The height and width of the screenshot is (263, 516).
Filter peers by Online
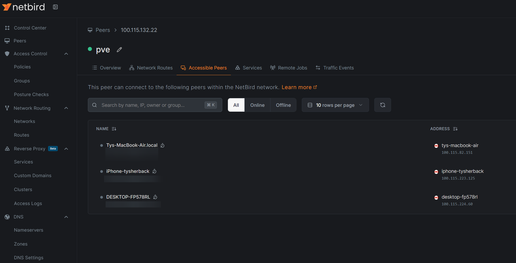[x=257, y=105]
